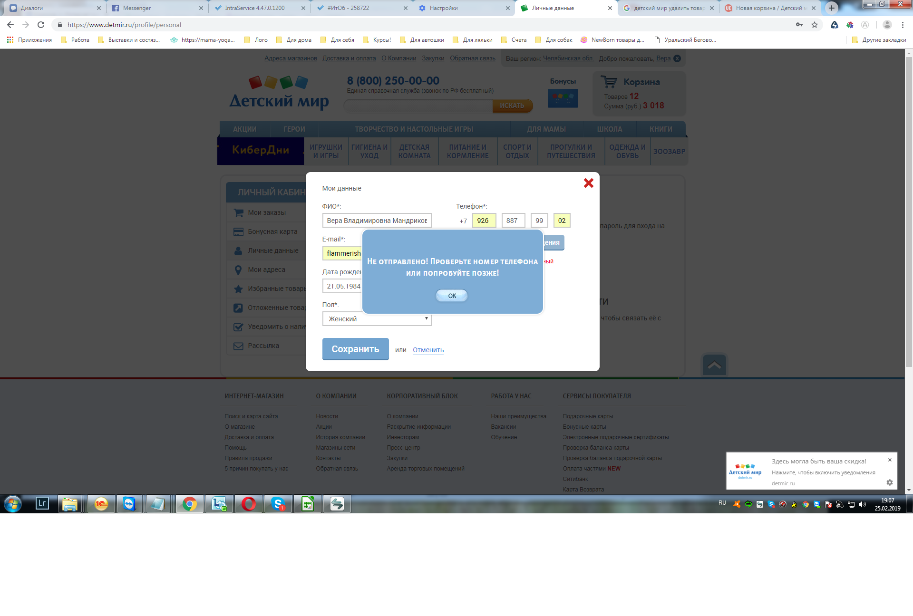This screenshot has height=616, width=913.
Task: Click the Детский мир logo
Action: (279, 93)
